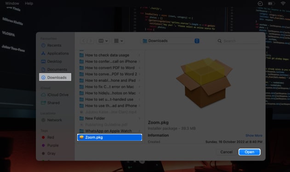Select 'How to confer...call on iPhone' folder
The height and width of the screenshot is (172, 290).
(110, 61)
